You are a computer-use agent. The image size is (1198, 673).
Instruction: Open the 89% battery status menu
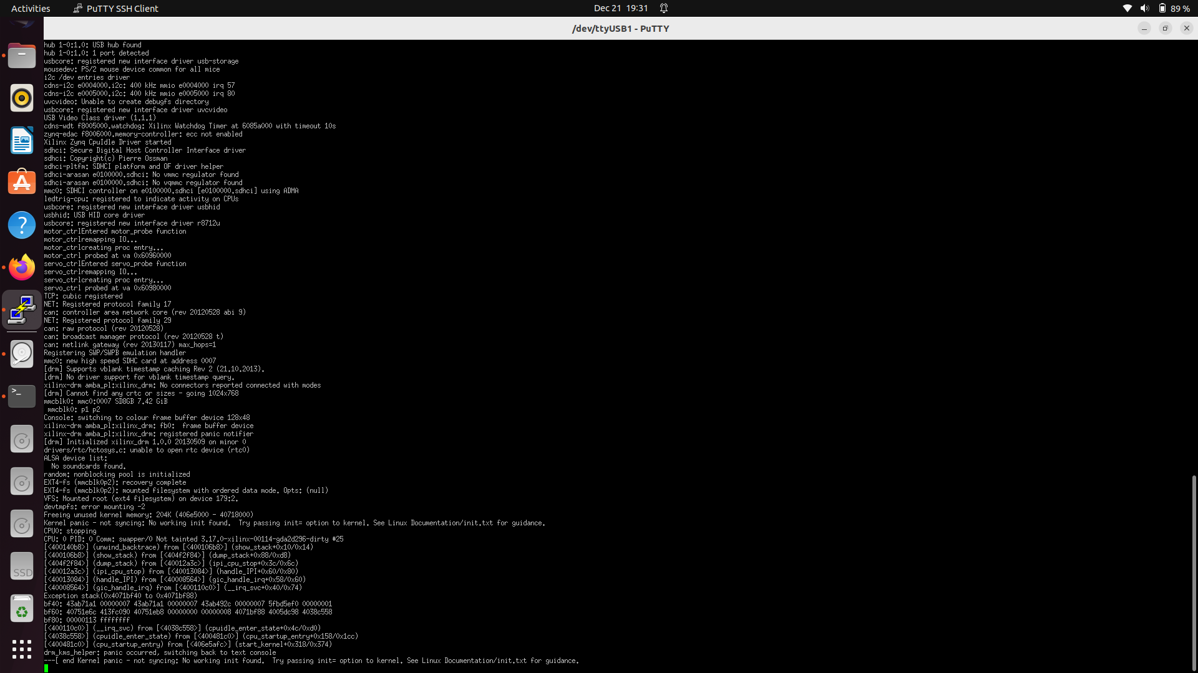(1173, 8)
